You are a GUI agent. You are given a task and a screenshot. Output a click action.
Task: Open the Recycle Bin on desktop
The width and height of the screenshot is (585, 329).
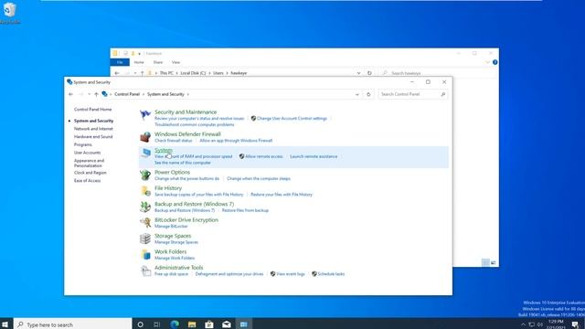pos(10,13)
